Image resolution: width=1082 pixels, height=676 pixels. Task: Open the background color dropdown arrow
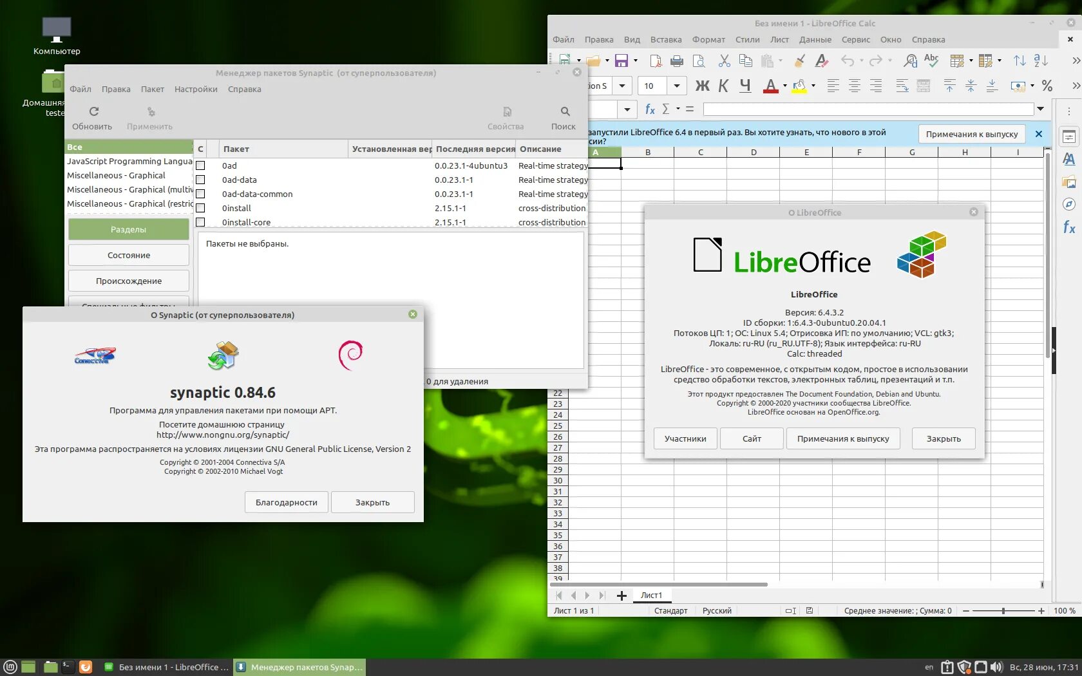tap(813, 86)
